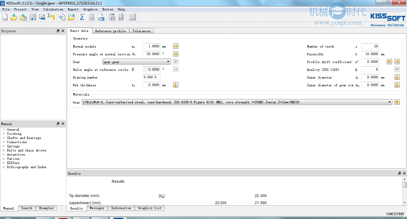Expand Shafts and Bearings topic
This screenshot has height=219, width=407.
[x=4, y=138]
